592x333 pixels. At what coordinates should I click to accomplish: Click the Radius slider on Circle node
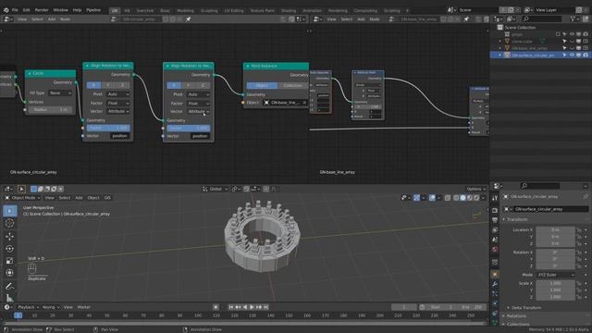point(50,109)
